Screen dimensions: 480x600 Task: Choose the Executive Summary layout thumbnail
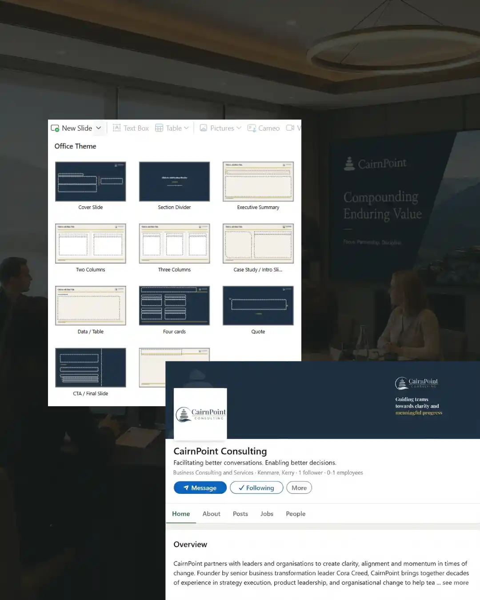tap(258, 181)
